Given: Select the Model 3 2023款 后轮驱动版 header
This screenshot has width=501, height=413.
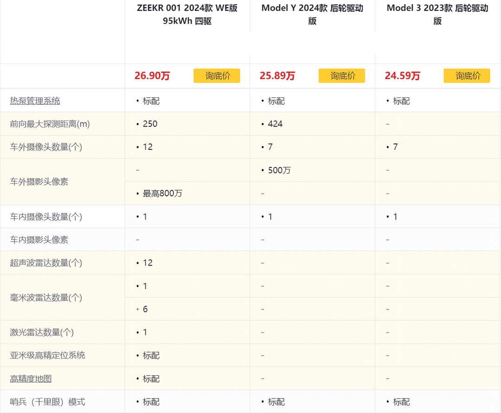Looking at the screenshot, I should click(x=437, y=14).
